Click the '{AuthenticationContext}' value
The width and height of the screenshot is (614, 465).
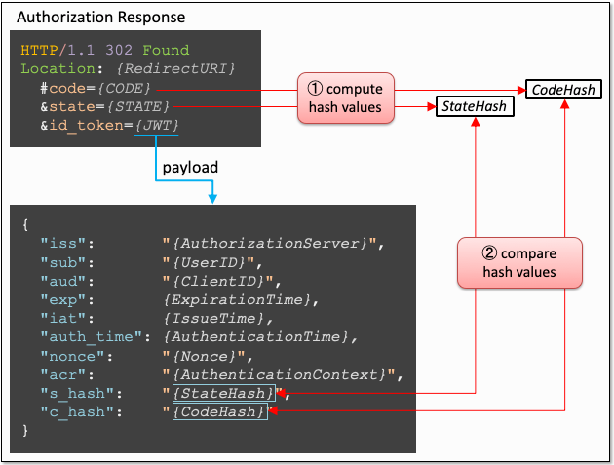(x=280, y=375)
